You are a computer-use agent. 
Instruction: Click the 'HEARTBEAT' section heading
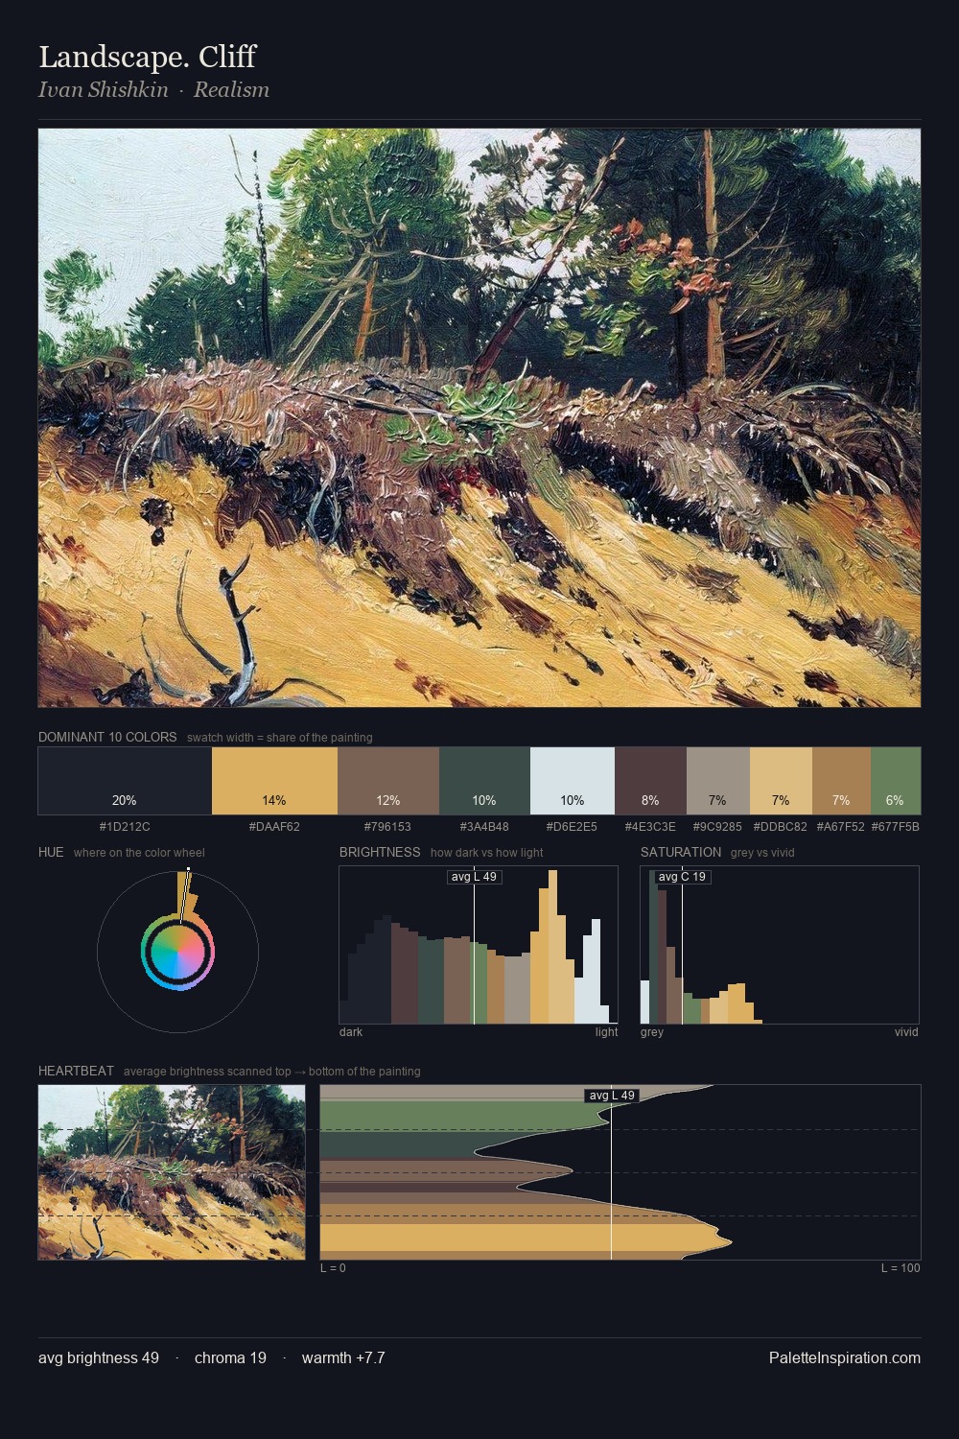click(x=76, y=1071)
